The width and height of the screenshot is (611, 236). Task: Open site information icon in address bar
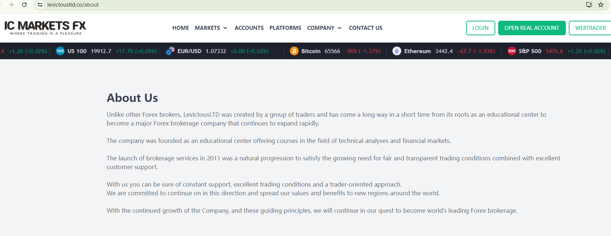pos(40,5)
